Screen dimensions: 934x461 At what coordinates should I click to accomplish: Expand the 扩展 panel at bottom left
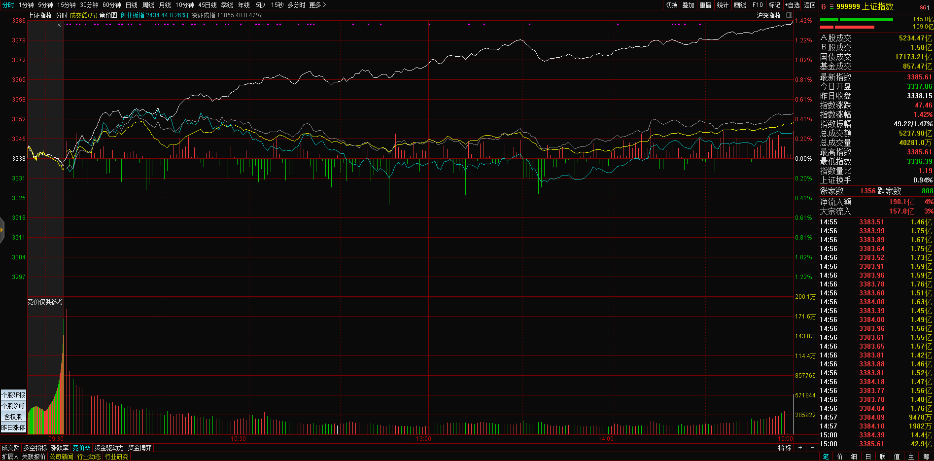9,457
